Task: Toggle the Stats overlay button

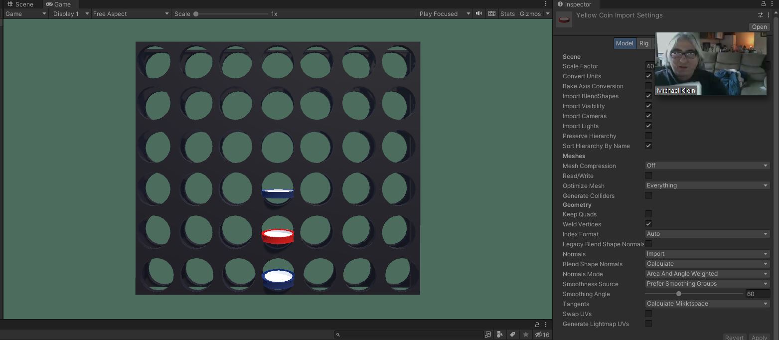Action: click(507, 13)
